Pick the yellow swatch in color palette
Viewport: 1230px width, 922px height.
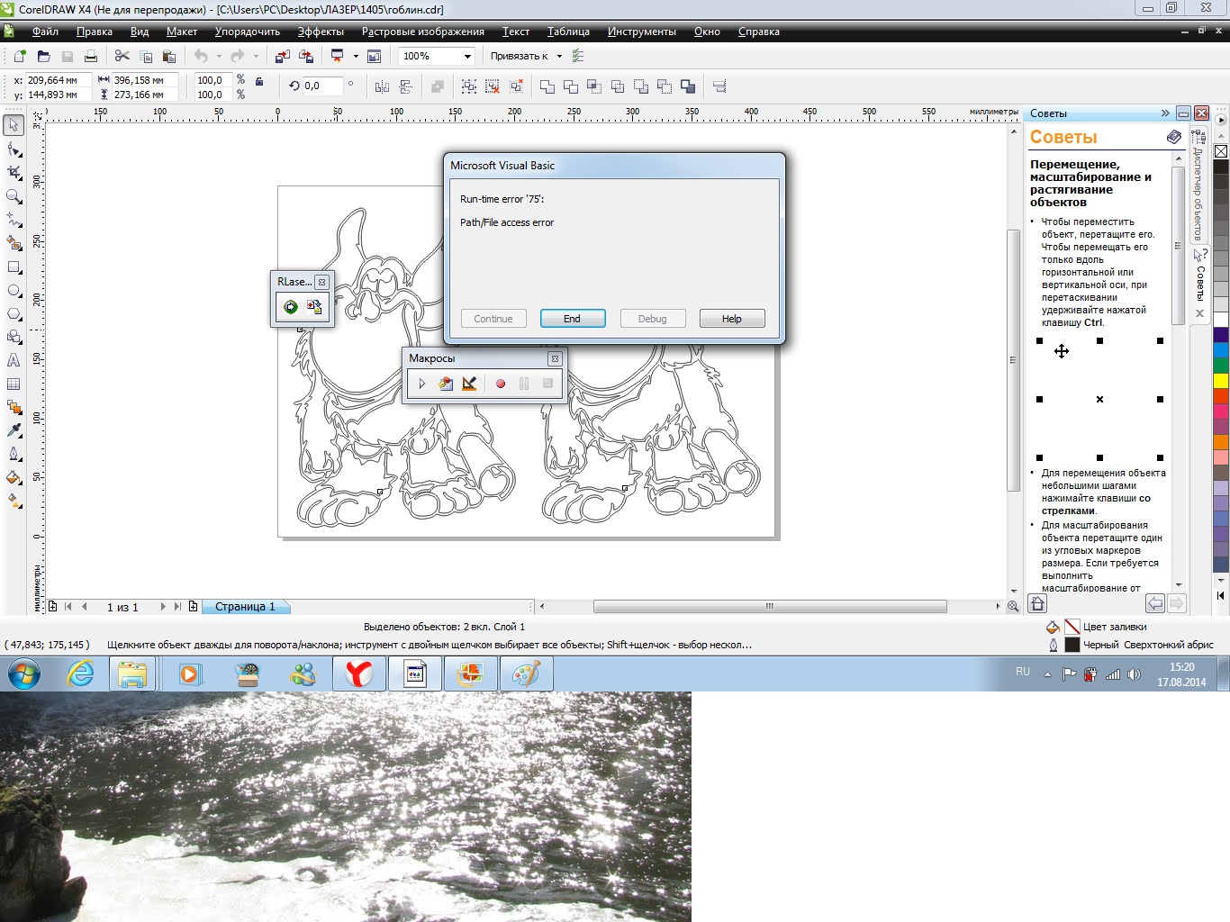1221,381
